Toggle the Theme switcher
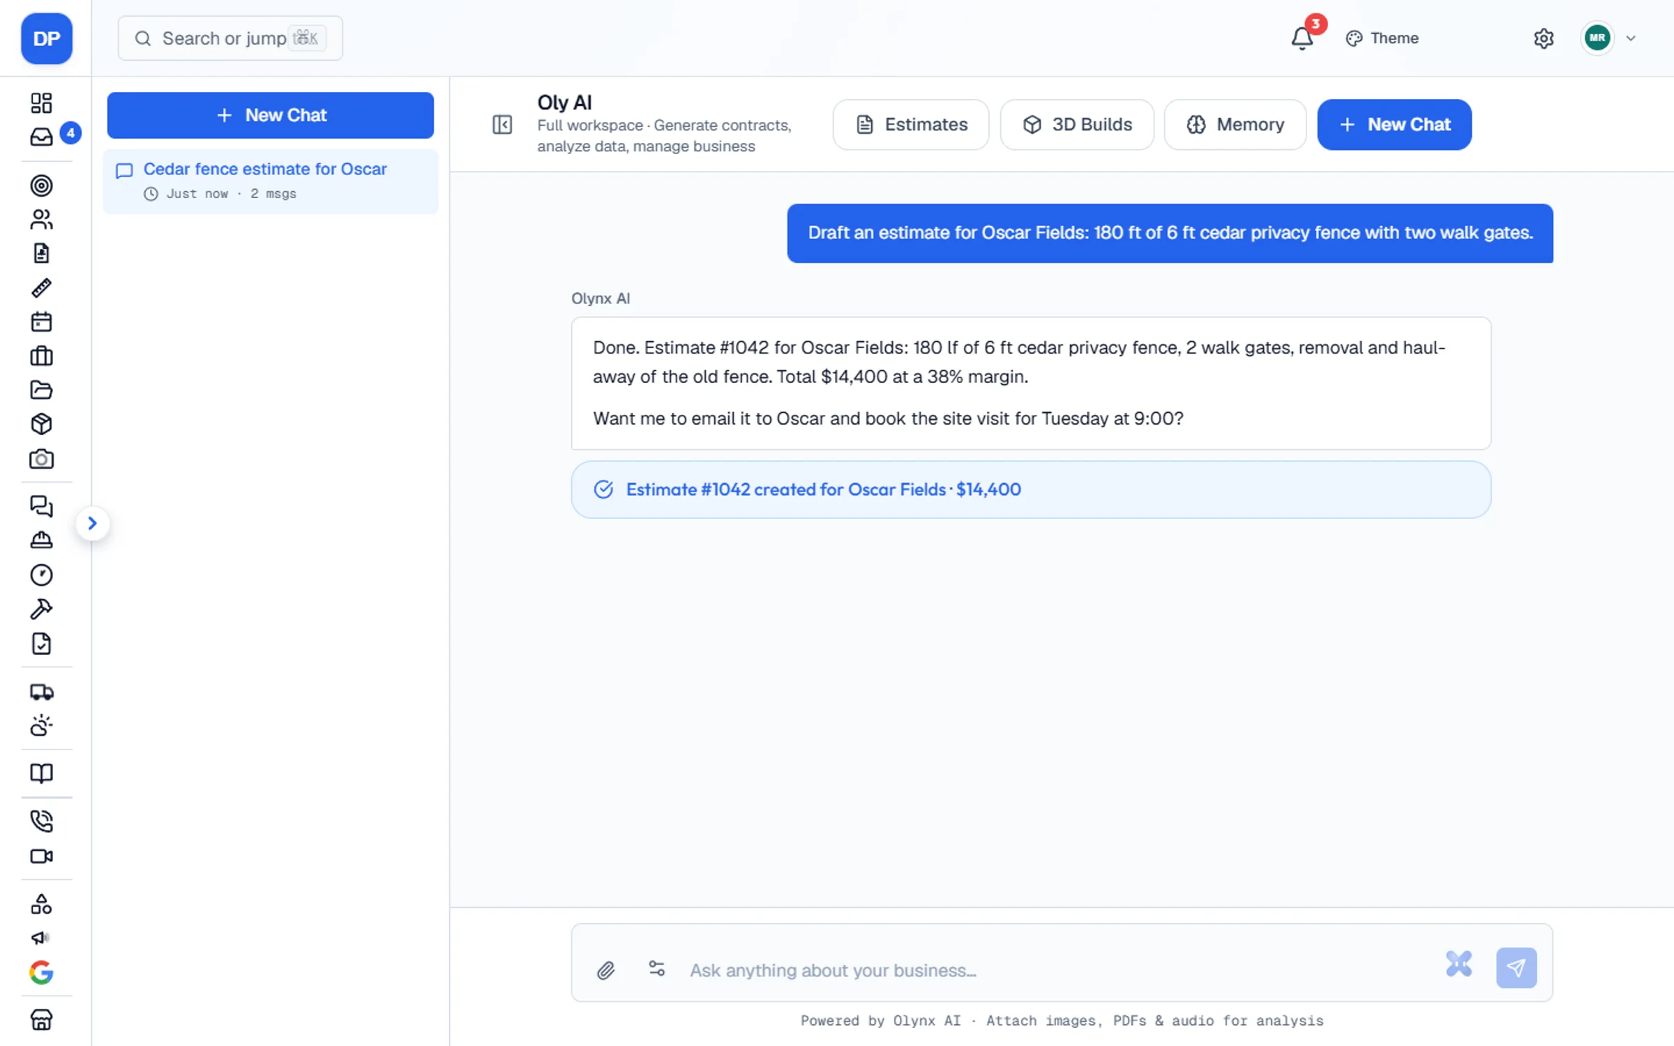The width and height of the screenshot is (1674, 1046). coord(1382,38)
